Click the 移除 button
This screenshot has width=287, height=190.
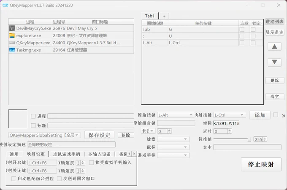click(126, 135)
